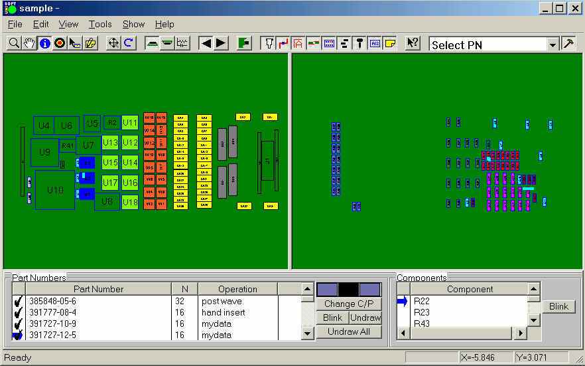Click the blue dotted grid icon
585x366 pixels.
(x=329, y=43)
